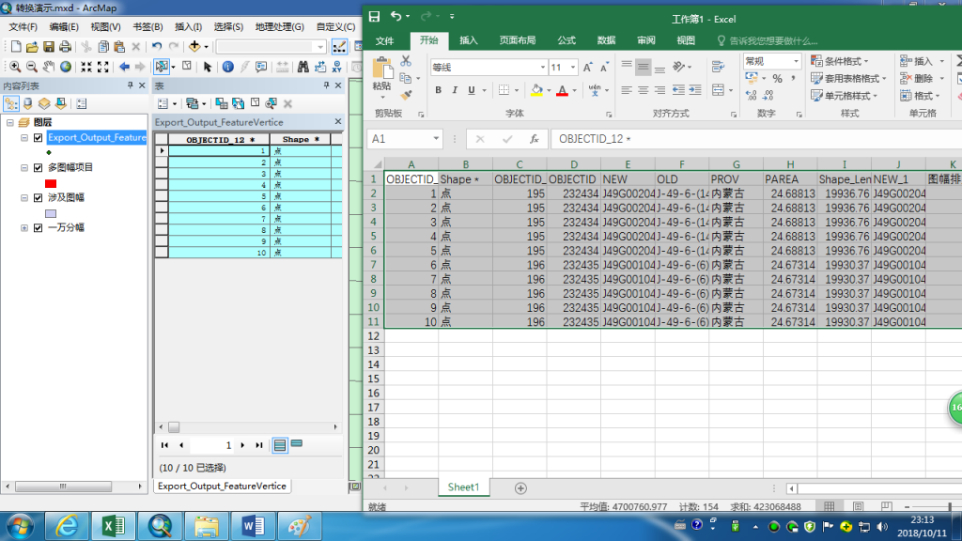Click the ArcMap Zoom Out tool
This screenshot has height=541, width=962.
click(31, 67)
